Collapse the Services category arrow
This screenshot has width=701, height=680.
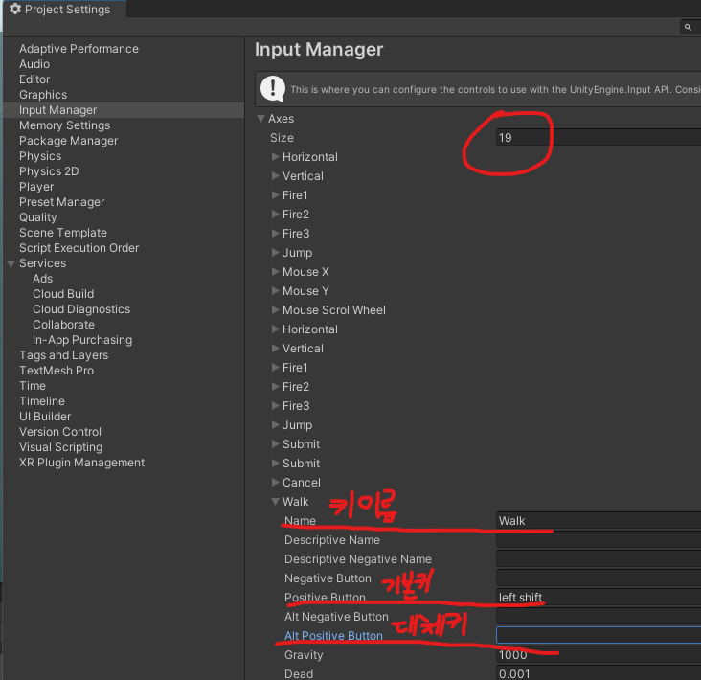[x=11, y=263]
